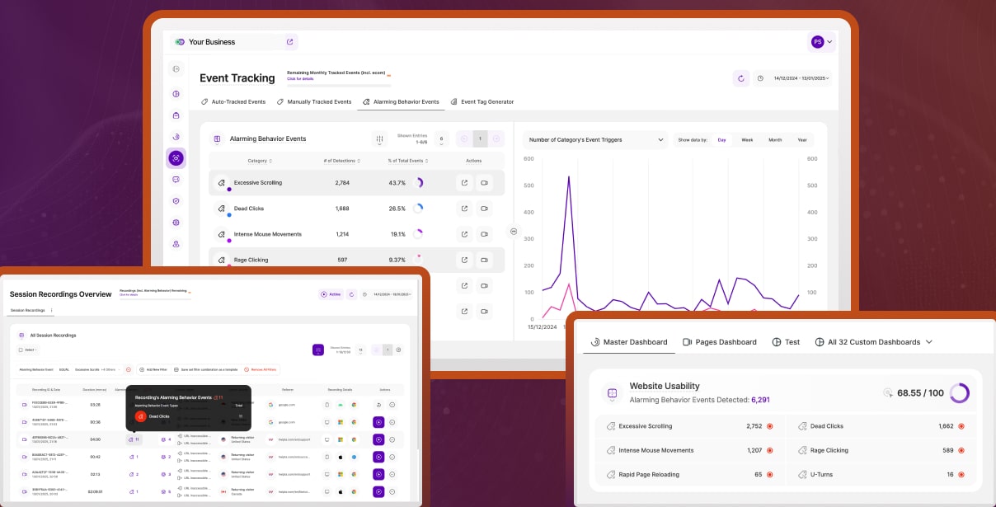This screenshot has height=507, width=996.
Task: Click the Remove All Filters button
Action: (x=261, y=370)
